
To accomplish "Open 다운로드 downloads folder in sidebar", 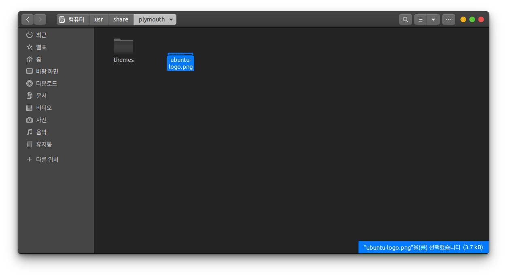I will point(46,83).
